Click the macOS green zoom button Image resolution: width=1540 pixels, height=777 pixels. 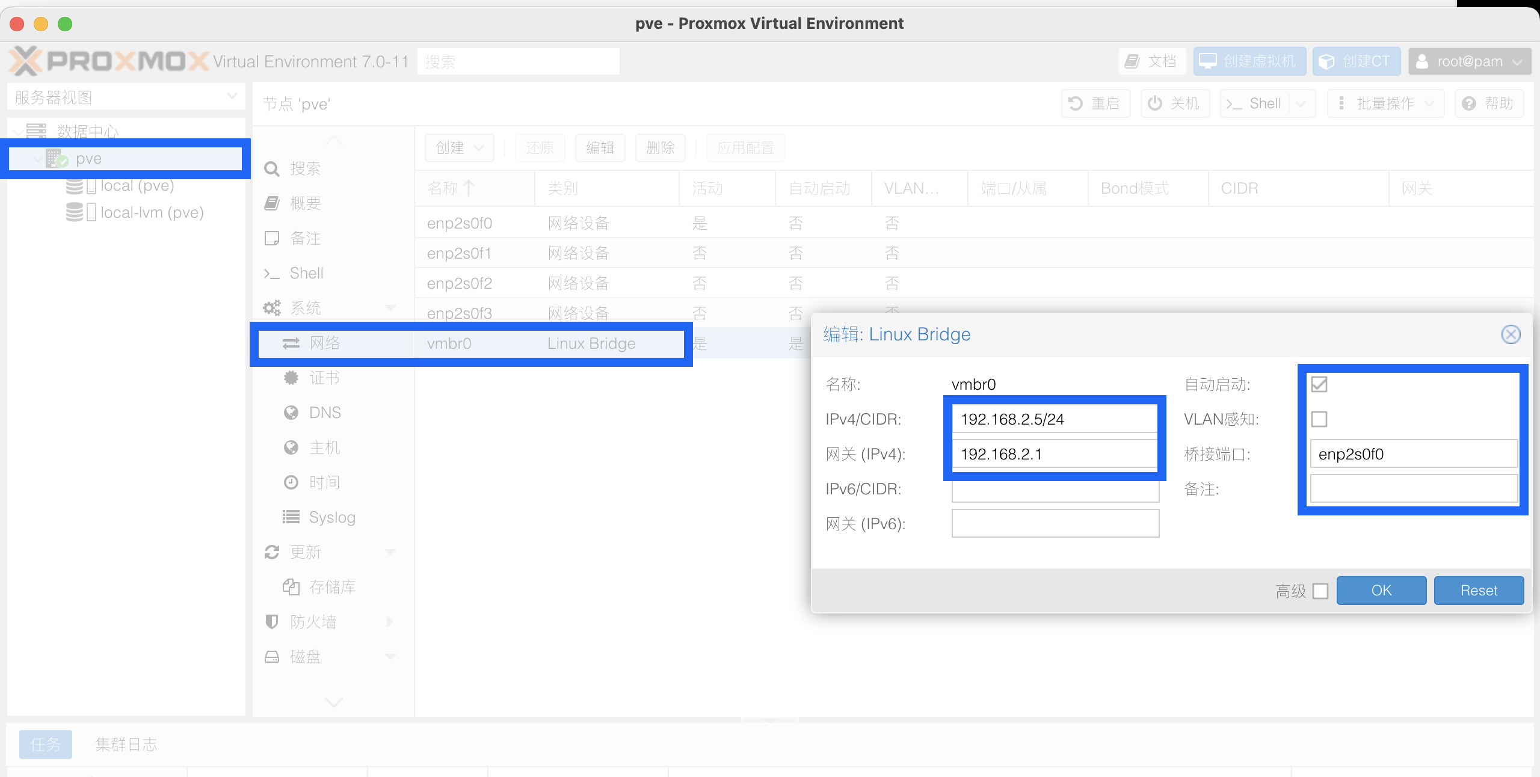coord(65,24)
